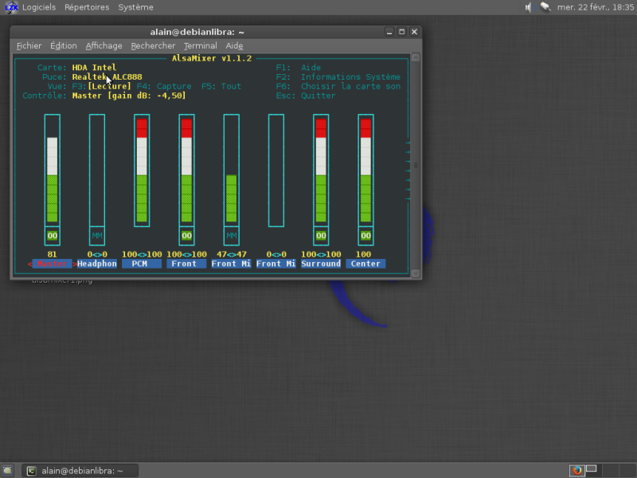Open the Système panel menu
Screen dimensions: 637x478
click(x=135, y=7)
